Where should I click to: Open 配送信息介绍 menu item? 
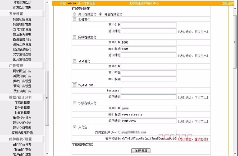[x=22, y=39]
